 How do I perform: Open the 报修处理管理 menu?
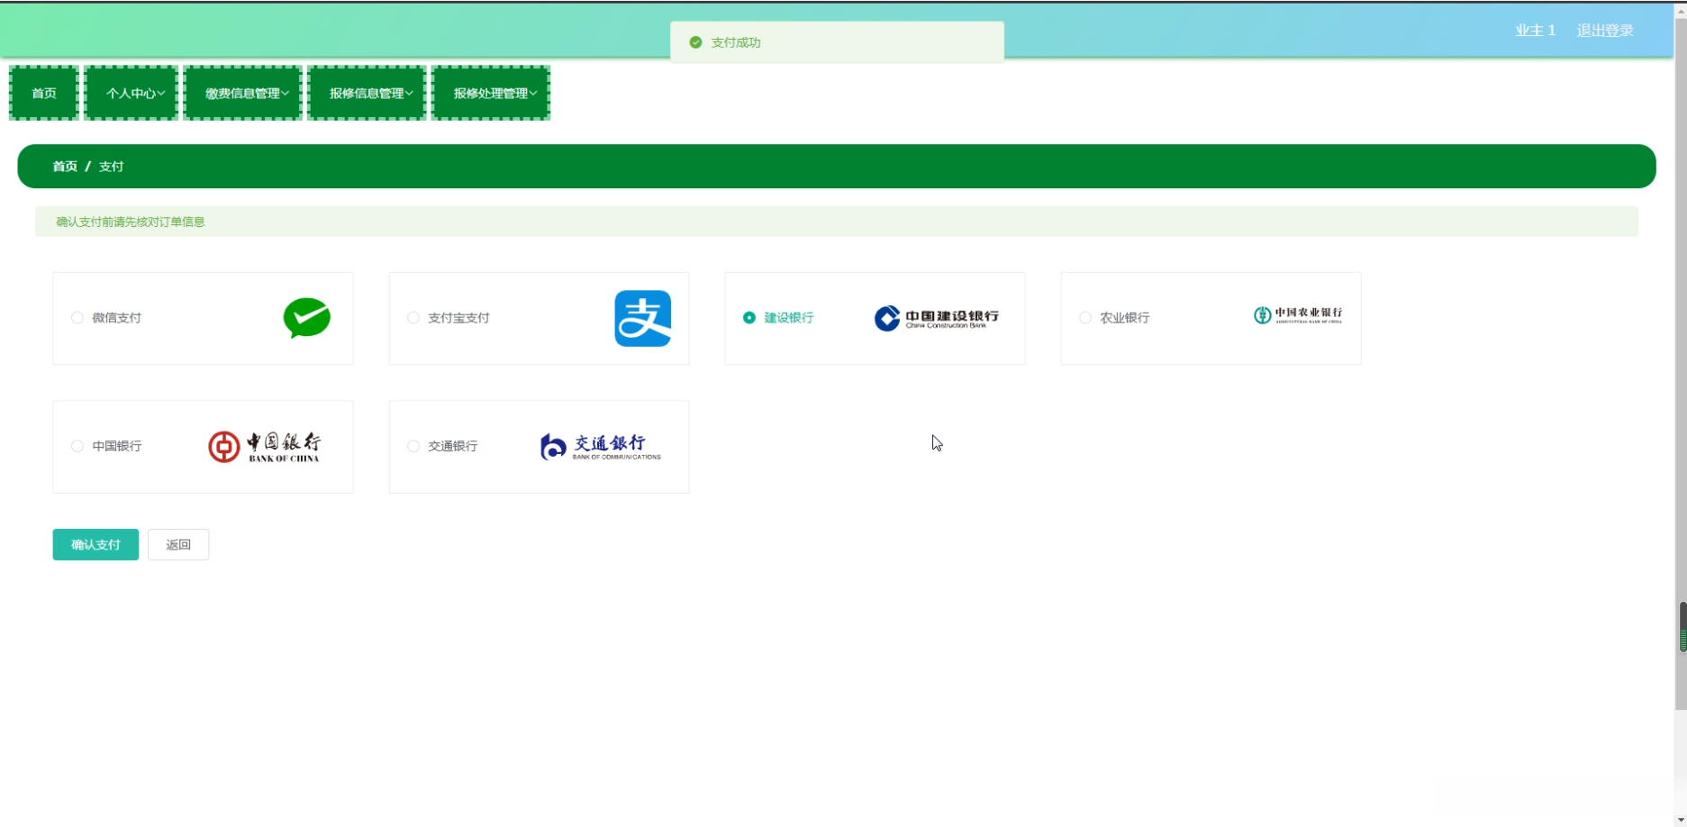tap(491, 93)
